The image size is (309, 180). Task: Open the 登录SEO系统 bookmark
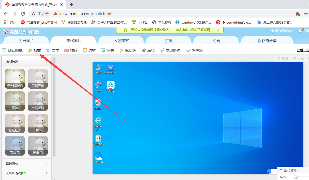pos(74,23)
